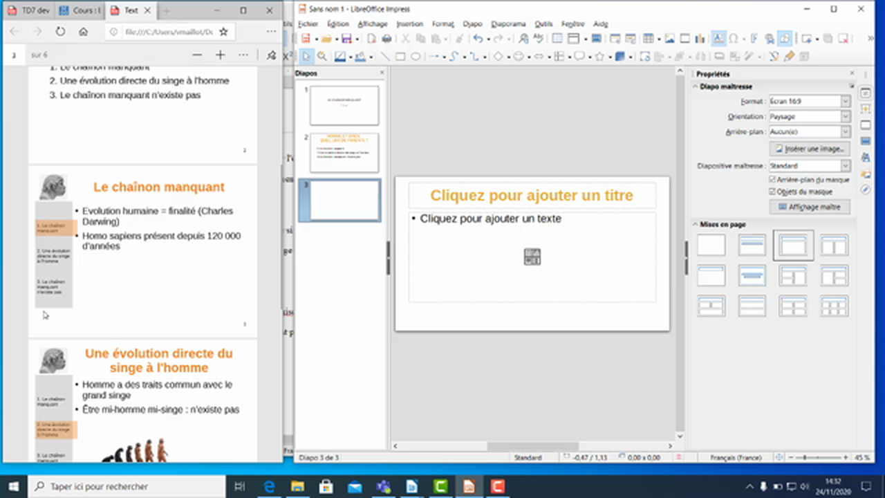
Task: Open the Diaporama menu
Action: click(x=508, y=24)
